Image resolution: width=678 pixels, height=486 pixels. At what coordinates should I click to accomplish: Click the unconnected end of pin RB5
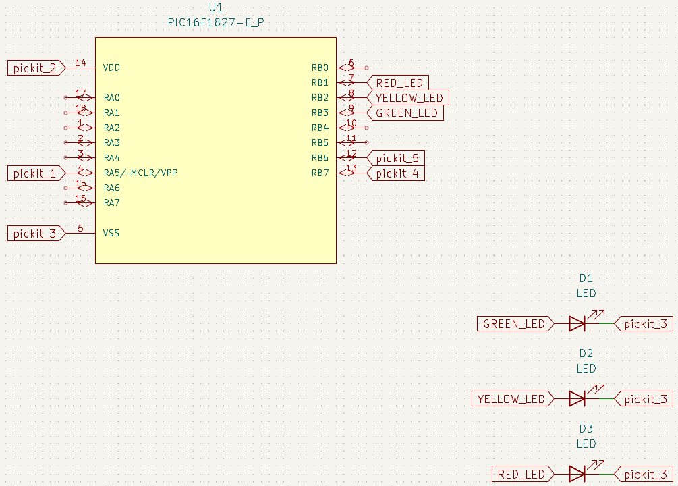pos(367,142)
